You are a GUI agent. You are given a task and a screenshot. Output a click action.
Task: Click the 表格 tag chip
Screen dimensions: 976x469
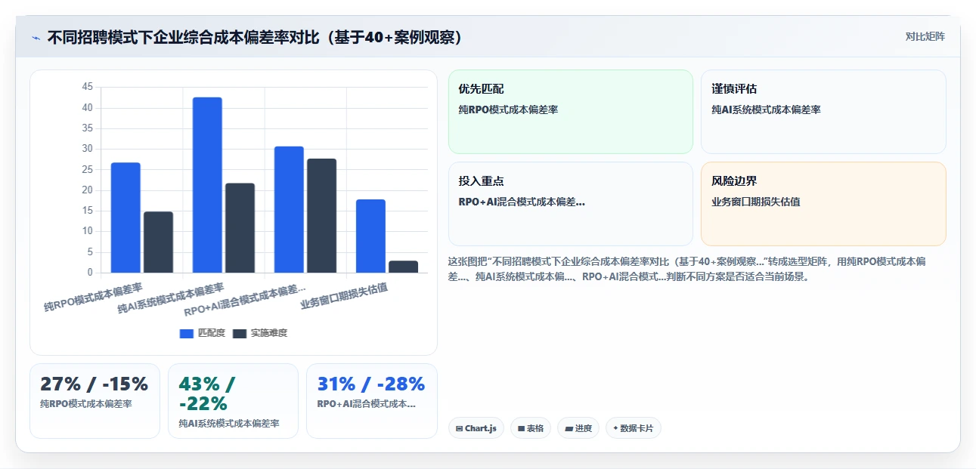click(x=531, y=428)
